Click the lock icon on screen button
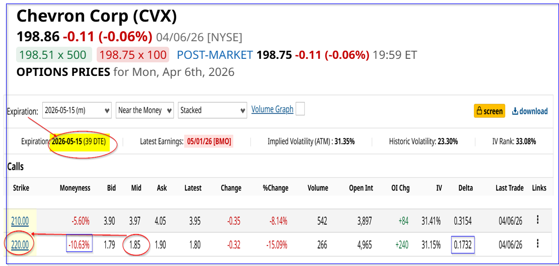 coord(479,111)
